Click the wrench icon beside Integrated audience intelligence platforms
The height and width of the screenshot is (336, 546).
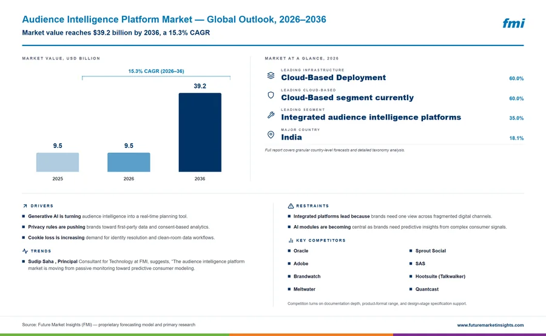(x=271, y=115)
